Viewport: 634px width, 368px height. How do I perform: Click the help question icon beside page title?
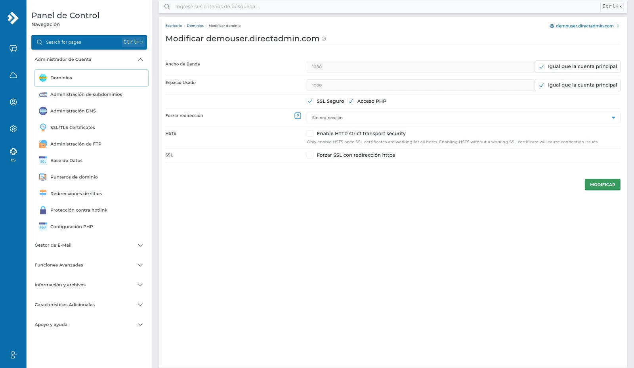[x=324, y=39]
